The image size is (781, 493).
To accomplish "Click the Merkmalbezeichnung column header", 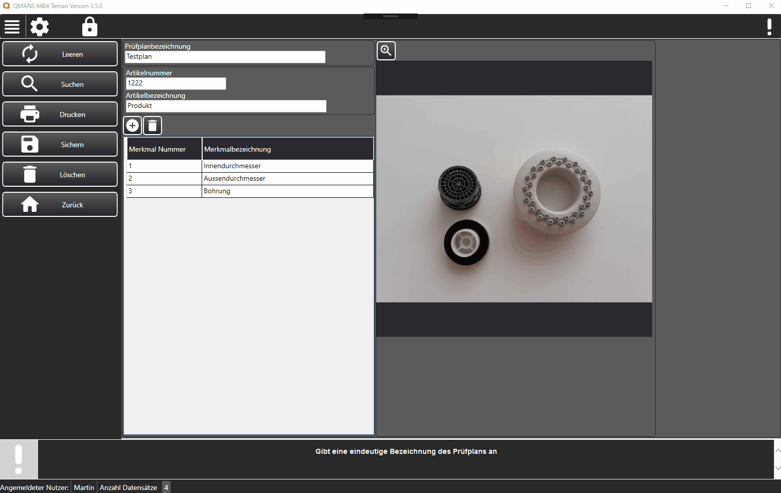I will coord(287,149).
